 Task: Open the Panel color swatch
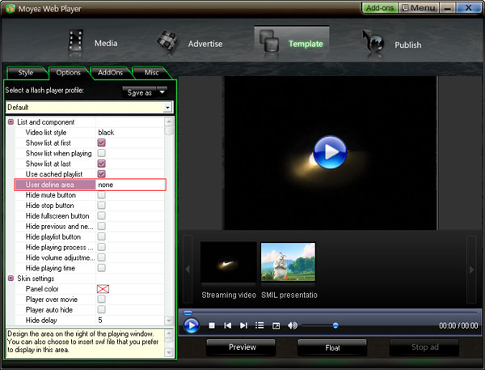pos(103,289)
